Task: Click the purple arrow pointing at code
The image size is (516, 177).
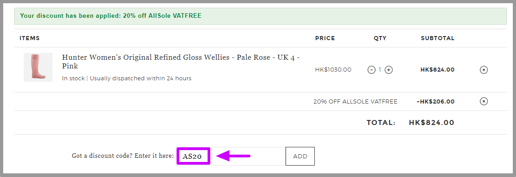Action: pos(233,156)
